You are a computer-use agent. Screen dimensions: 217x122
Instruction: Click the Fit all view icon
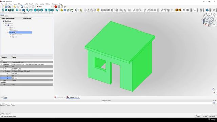3,10
